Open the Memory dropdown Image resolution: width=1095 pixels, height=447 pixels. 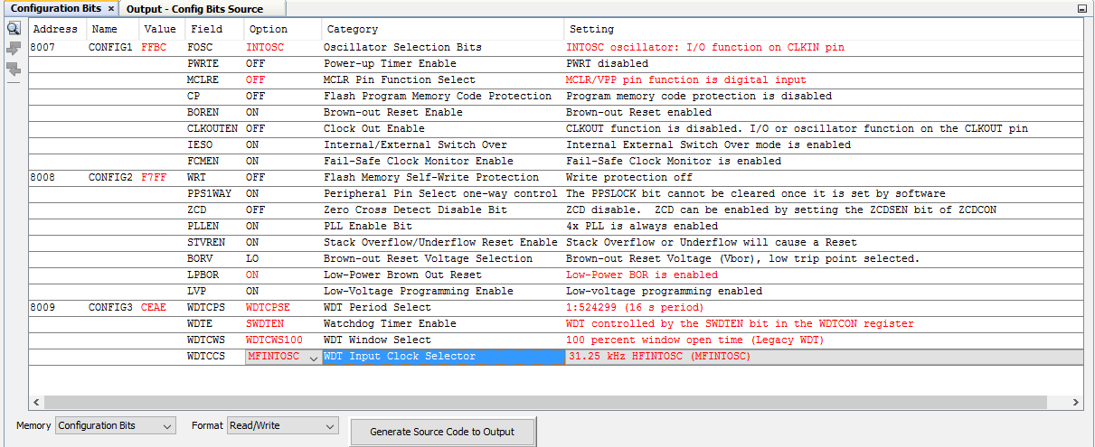pyautogui.click(x=116, y=425)
